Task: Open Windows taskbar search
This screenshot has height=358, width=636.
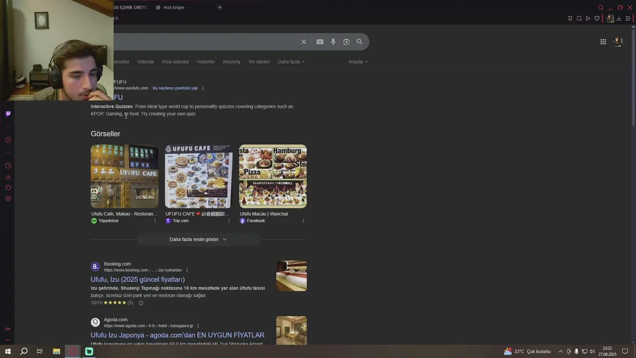Action: click(x=23, y=352)
